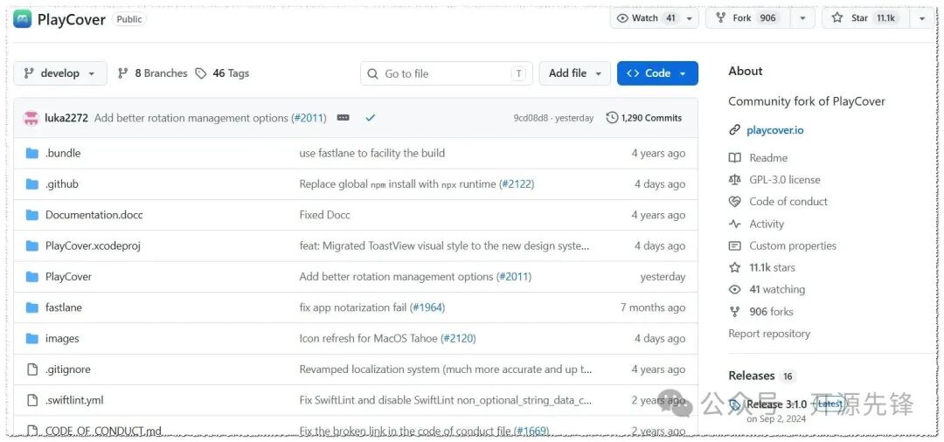Click the luka2272 avatar image
The width and height of the screenshot is (944, 442).
(31, 118)
